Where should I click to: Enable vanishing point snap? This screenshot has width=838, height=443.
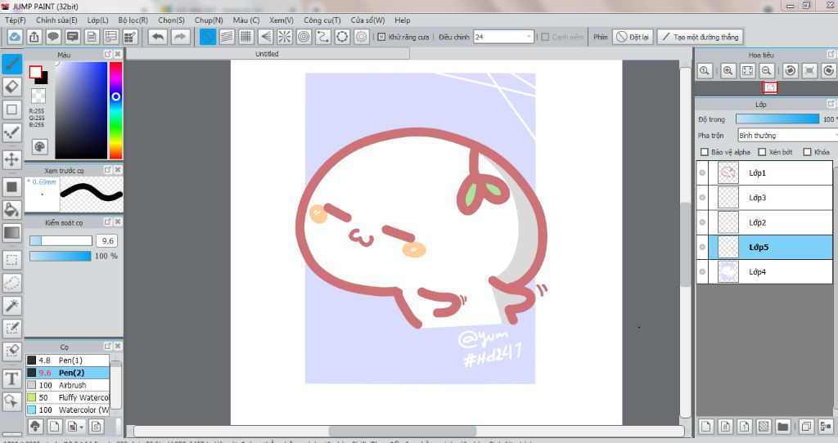pos(266,37)
